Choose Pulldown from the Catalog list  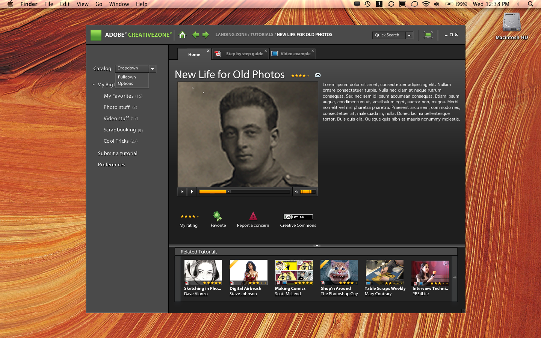pyautogui.click(x=127, y=77)
